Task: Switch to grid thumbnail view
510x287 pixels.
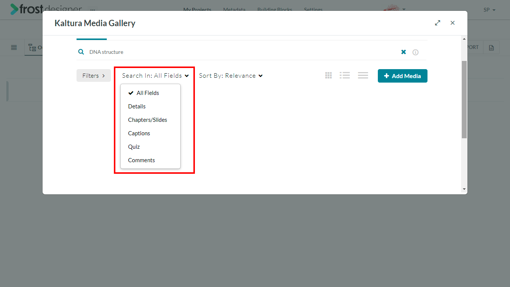Action: [x=329, y=75]
